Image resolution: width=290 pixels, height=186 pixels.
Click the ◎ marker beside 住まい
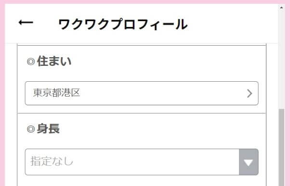pyautogui.click(x=31, y=62)
